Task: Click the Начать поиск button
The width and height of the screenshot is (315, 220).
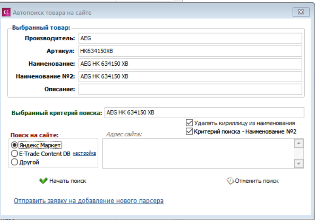Action: click(x=63, y=181)
